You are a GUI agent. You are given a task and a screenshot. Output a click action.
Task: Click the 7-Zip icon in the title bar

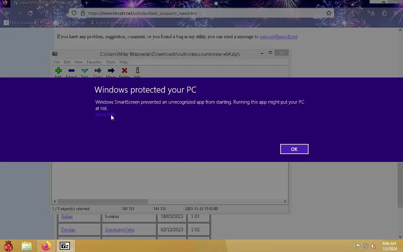pyautogui.click(x=55, y=54)
